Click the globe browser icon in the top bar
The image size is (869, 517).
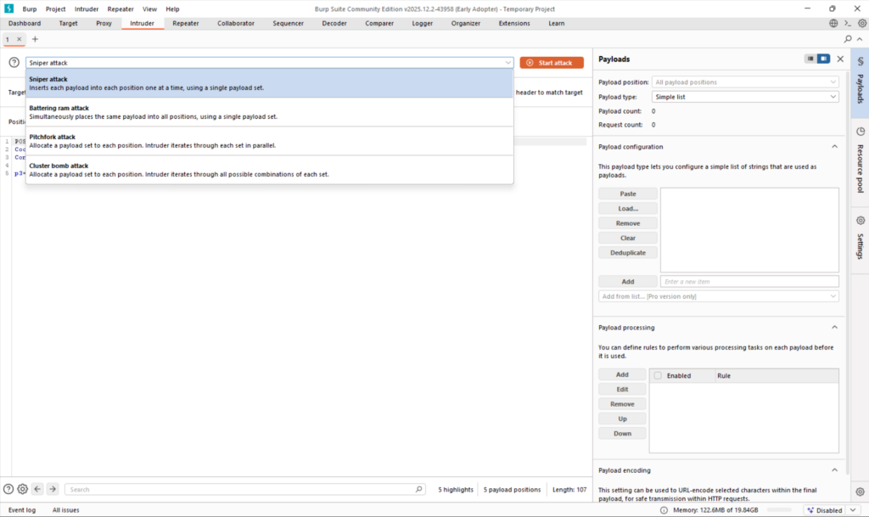(833, 23)
